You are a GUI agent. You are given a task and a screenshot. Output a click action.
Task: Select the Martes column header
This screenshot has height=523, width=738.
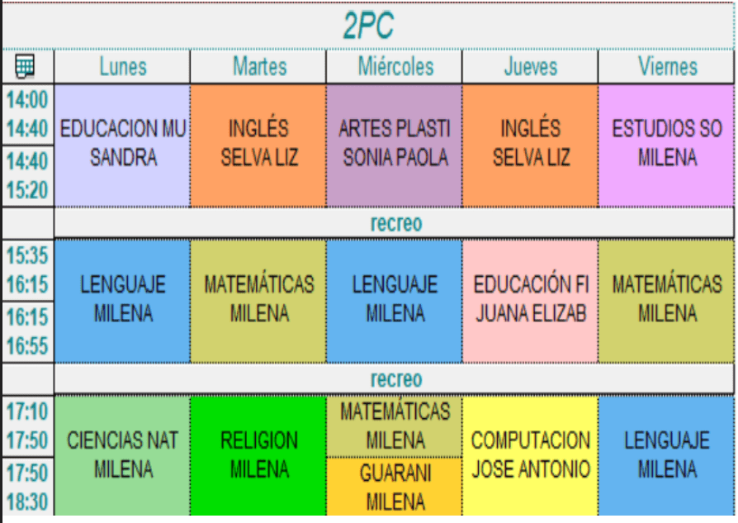click(x=258, y=67)
